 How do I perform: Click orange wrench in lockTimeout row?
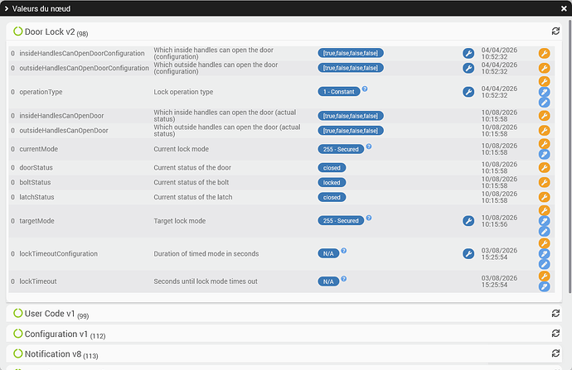[x=545, y=276]
